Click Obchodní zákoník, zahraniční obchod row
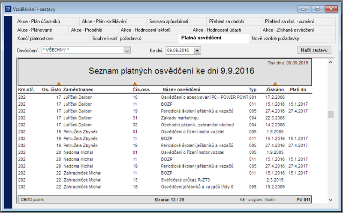This screenshot has height=213, width=343. (x=165, y=125)
